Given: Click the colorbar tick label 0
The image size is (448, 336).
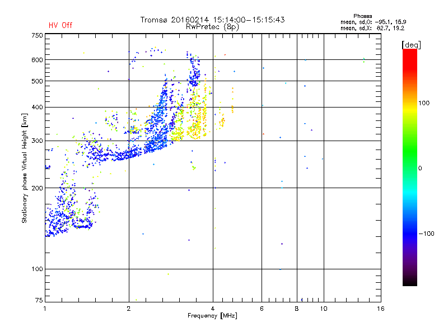Looking at the screenshot, I should point(420,169).
